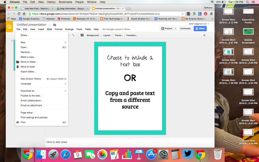Click the blue Share button

pyautogui.click(x=200, y=28)
